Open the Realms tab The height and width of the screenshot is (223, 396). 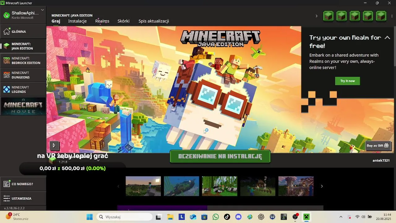click(x=102, y=21)
